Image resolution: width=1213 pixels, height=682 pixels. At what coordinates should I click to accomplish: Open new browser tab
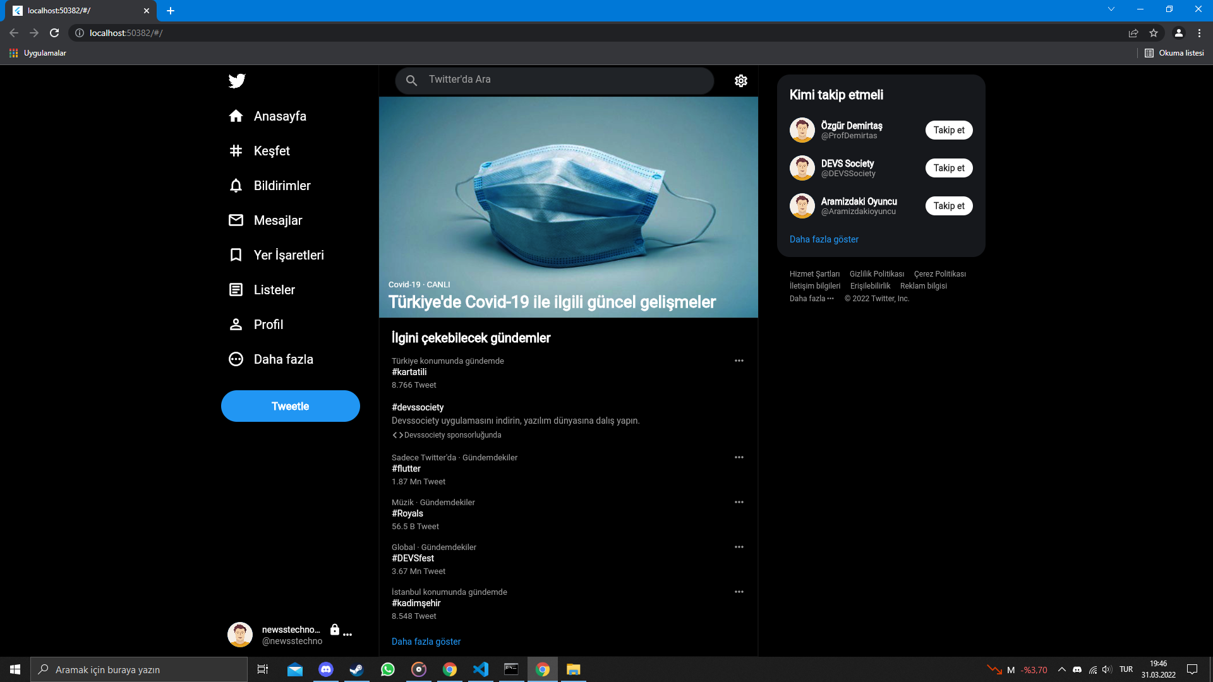coord(171,11)
